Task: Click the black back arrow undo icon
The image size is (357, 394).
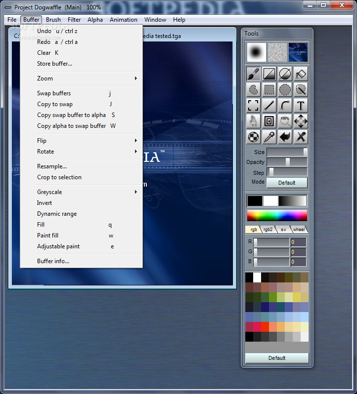Action: click(285, 137)
